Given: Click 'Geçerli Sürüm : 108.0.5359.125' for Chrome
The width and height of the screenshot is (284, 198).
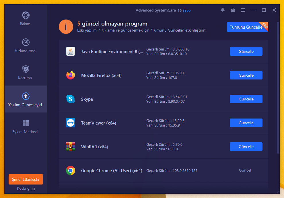Looking at the screenshot, I should tap(172, 171).
